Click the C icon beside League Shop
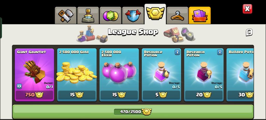This screenshot has width=266, height=120. [x=249, y=32]
